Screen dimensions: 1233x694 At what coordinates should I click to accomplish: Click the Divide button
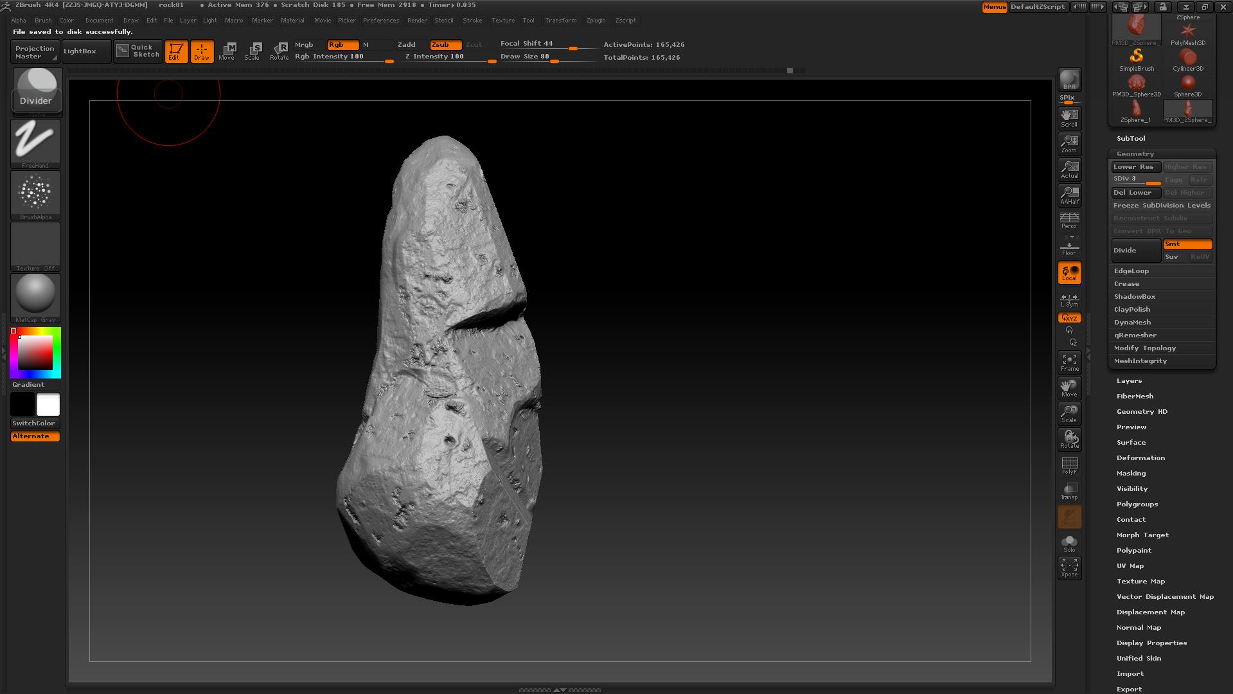1136,251
